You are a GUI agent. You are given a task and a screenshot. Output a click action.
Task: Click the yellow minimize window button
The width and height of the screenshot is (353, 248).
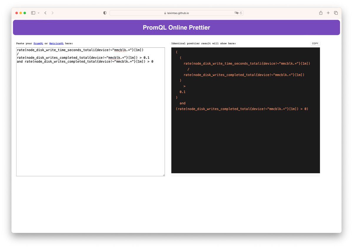(x=21, y=13)
